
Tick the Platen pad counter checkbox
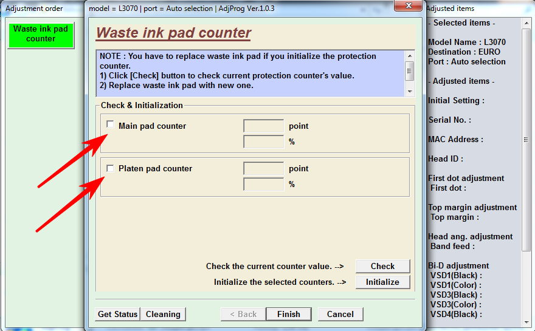point(110,168)
